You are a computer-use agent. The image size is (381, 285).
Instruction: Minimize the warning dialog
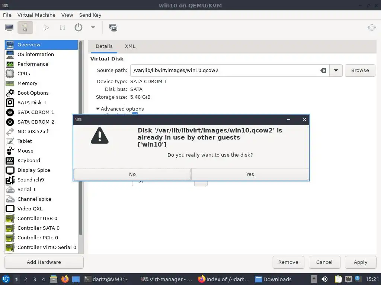tap(289, 119)
